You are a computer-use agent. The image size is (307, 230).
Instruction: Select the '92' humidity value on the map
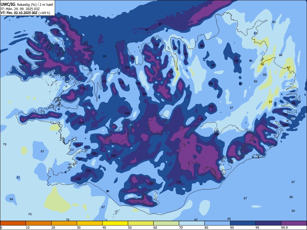241,83
